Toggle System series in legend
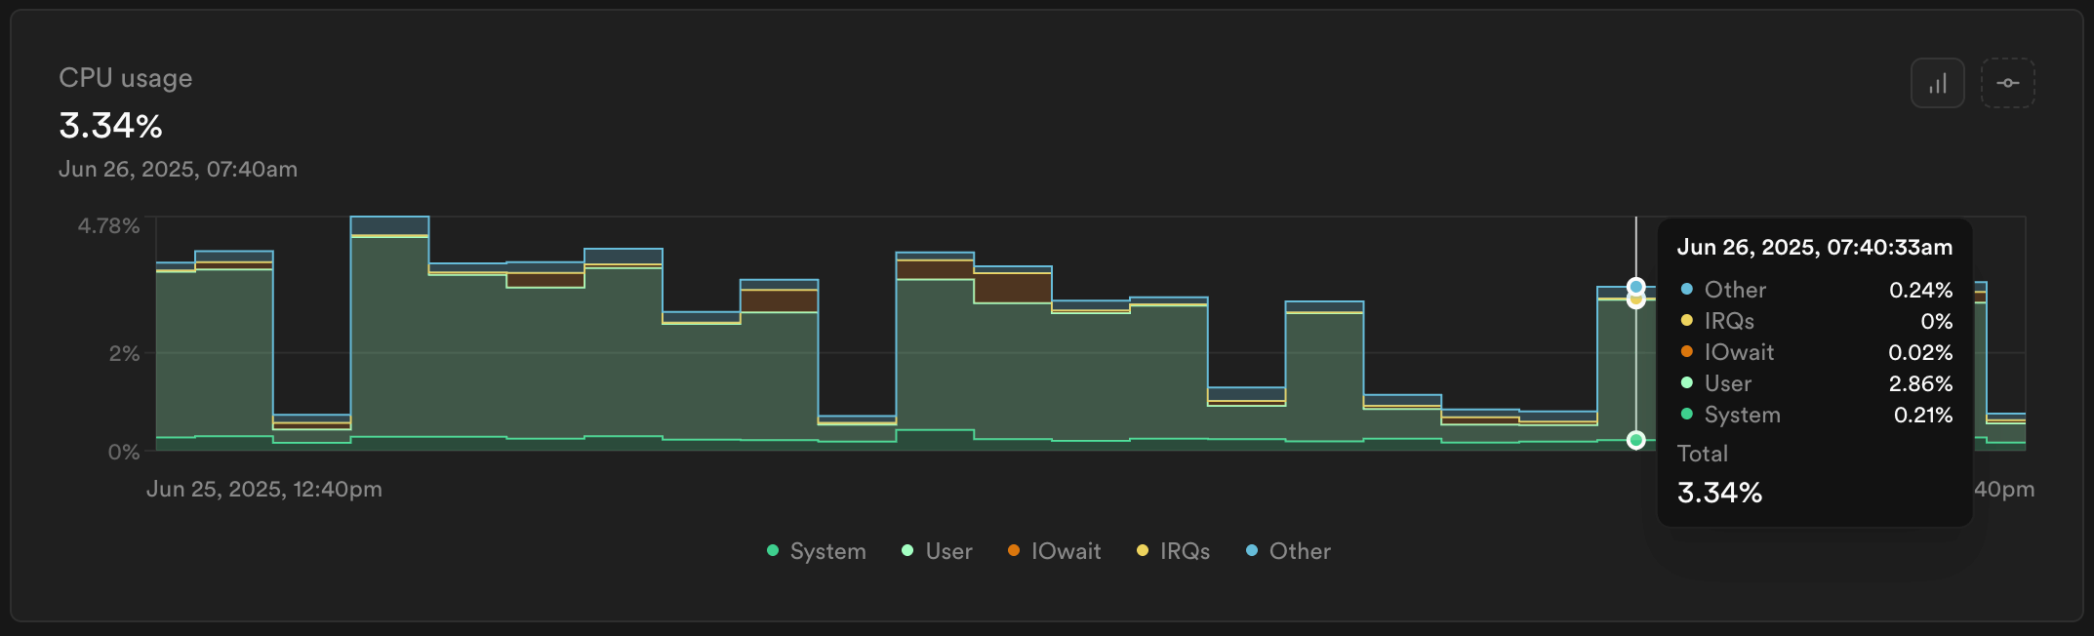Screen dimensions: 2094x636 [817, 551]
